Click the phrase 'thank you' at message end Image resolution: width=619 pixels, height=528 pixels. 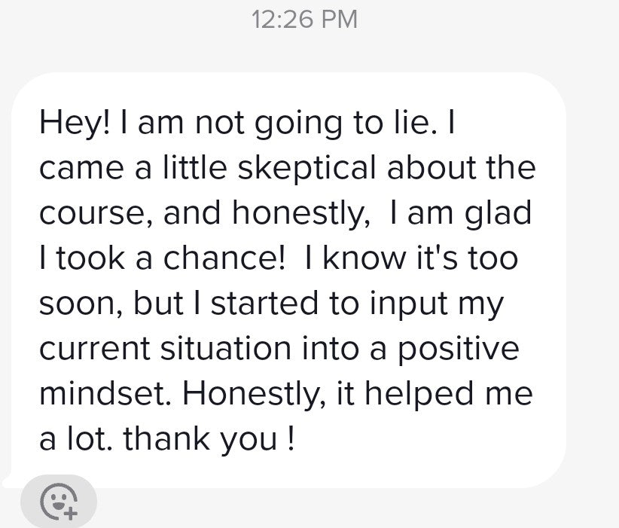[x=200, y=439]
